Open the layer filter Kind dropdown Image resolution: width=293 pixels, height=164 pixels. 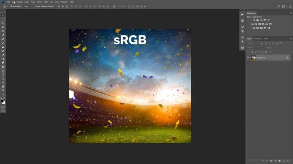pyautogui.click(x=253, y=44)
